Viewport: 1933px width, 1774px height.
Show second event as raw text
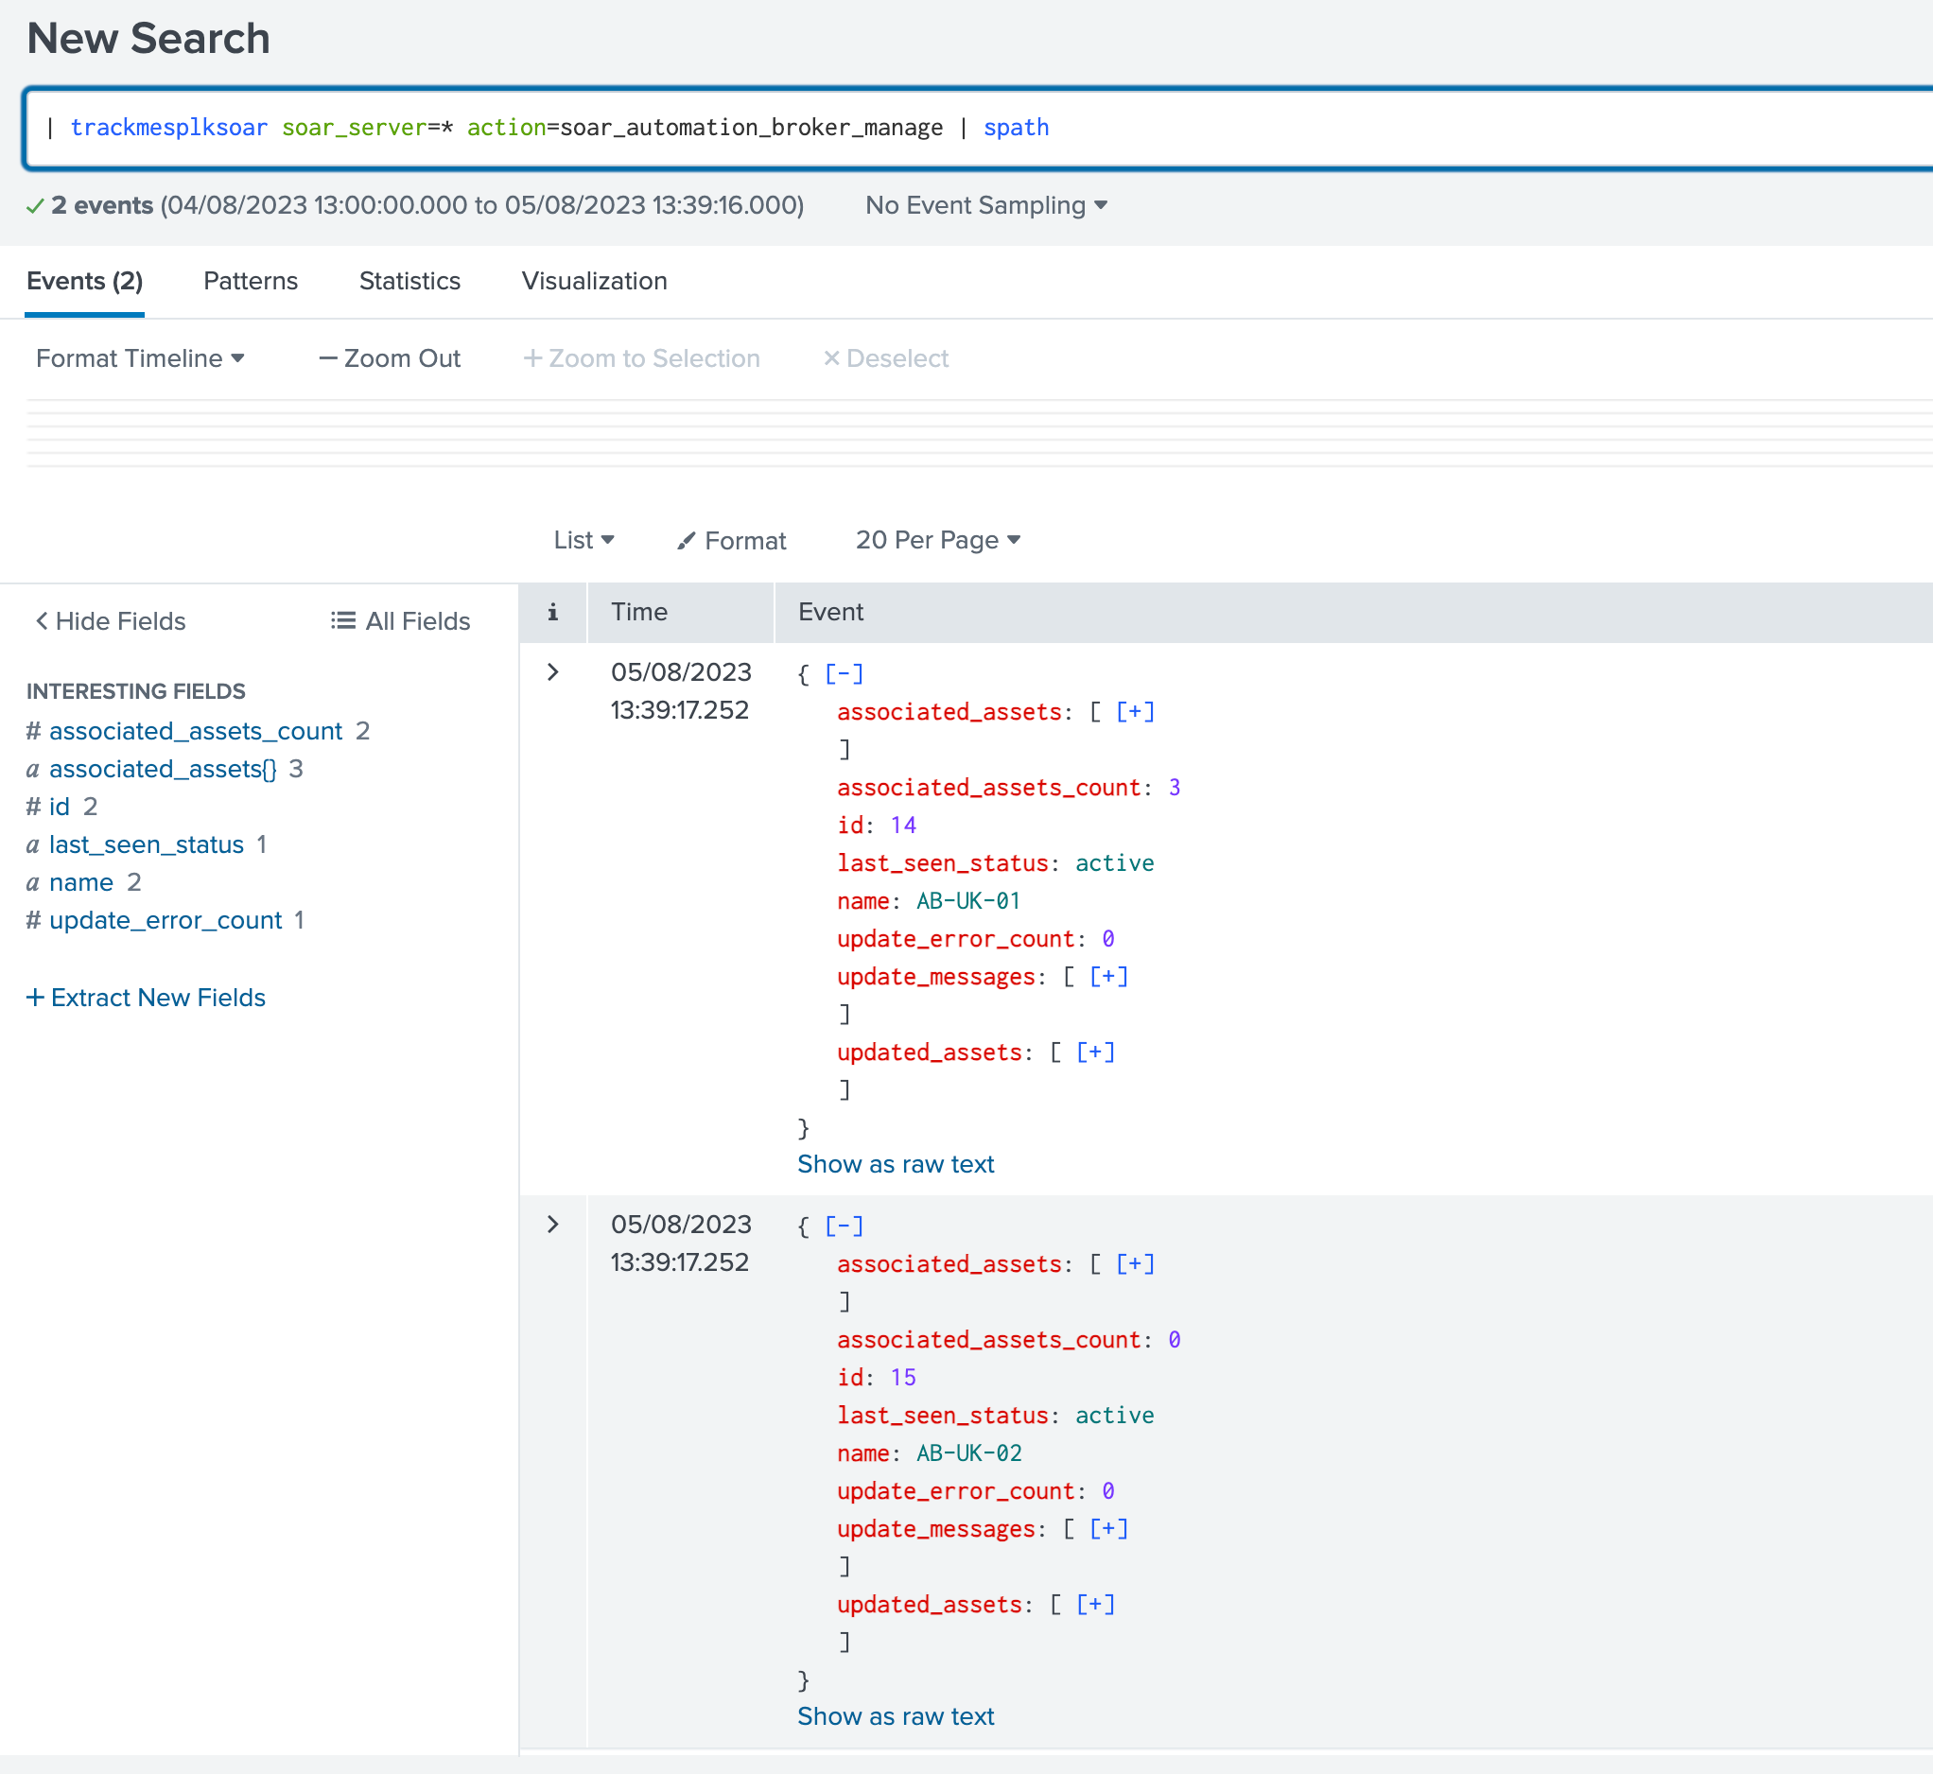(896, 1716)
